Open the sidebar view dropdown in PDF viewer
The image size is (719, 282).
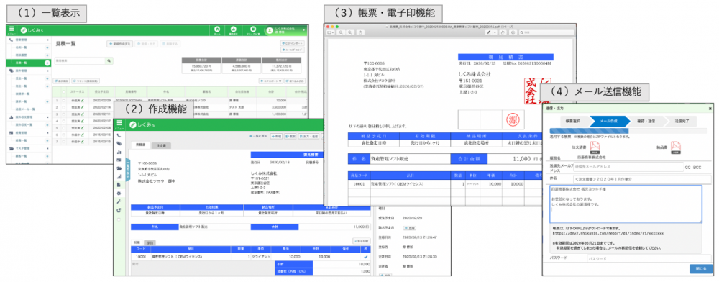tap(331, 32)
